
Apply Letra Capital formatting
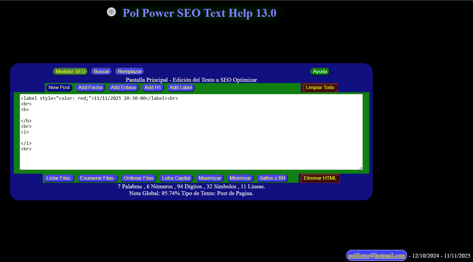(176, 178)
